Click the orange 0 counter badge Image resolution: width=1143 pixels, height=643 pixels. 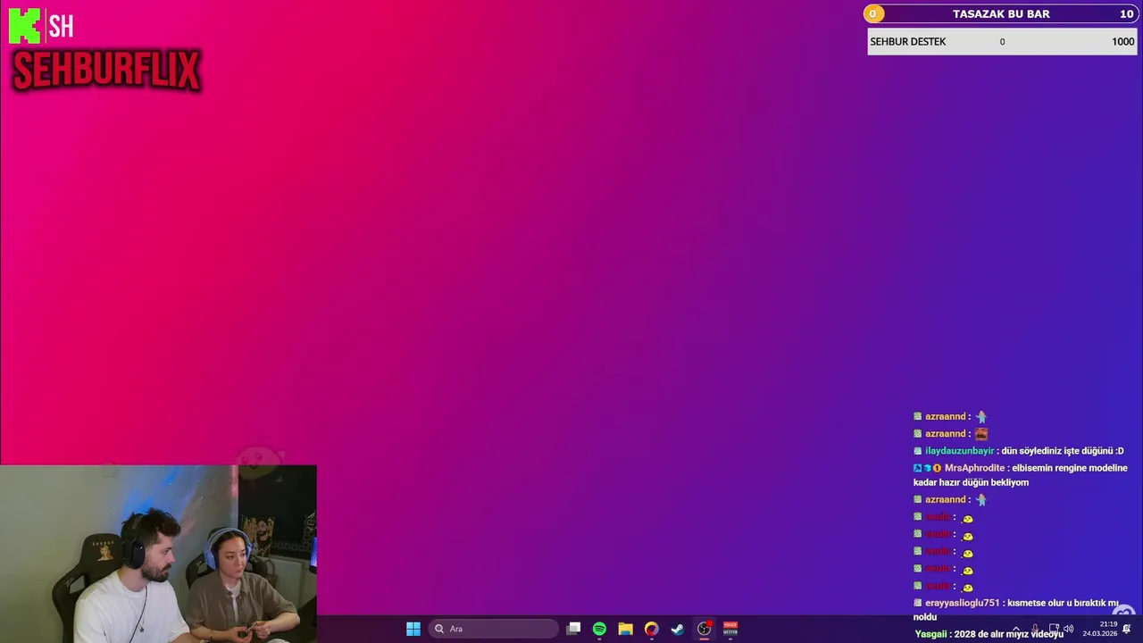[873, 13]
